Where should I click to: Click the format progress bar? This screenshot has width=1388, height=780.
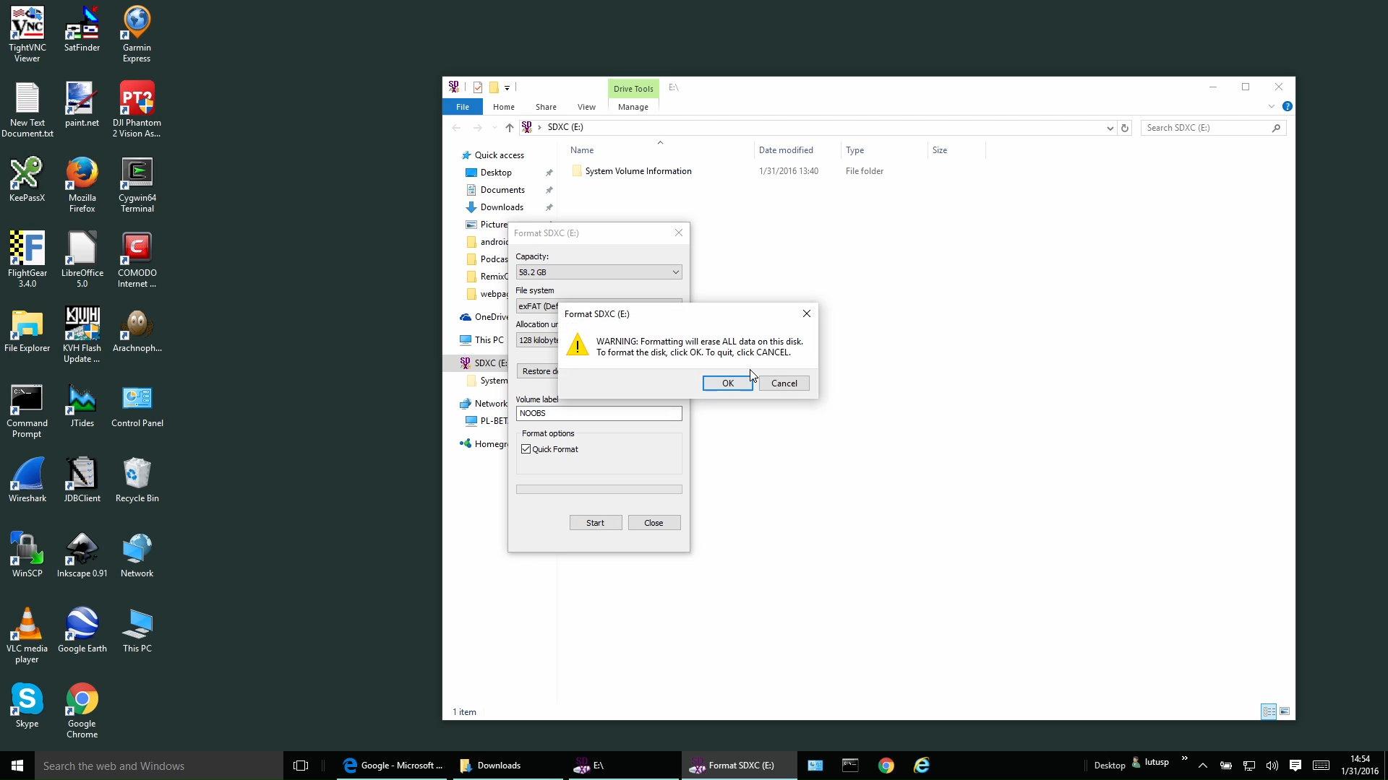coord(599,490)
